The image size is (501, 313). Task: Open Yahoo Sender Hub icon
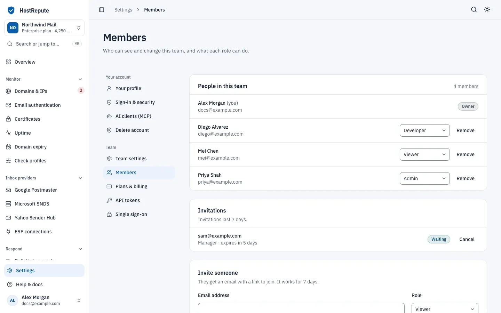pos(8,218)
